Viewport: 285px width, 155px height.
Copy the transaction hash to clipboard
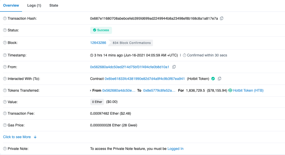222,18
